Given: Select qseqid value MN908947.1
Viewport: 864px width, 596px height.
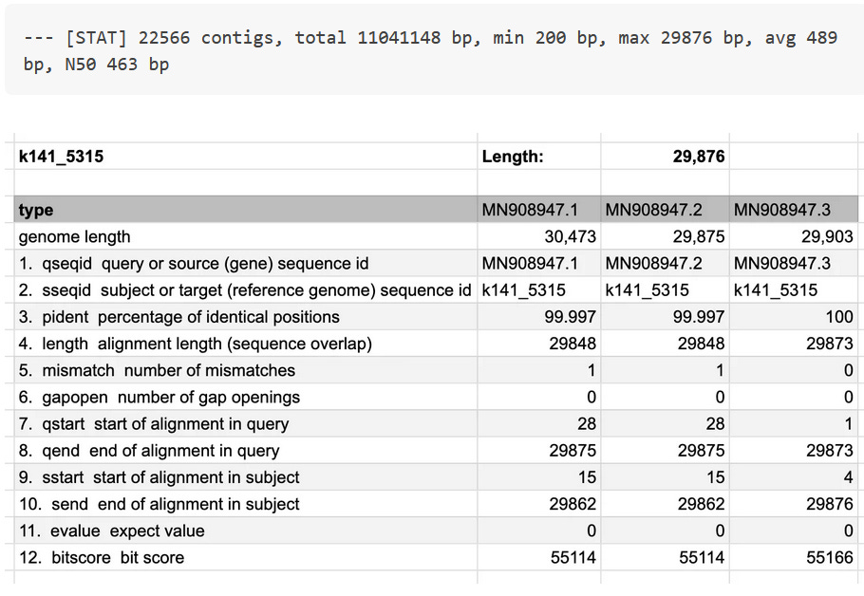Looking at the screenshot, I should click(539, 263).
